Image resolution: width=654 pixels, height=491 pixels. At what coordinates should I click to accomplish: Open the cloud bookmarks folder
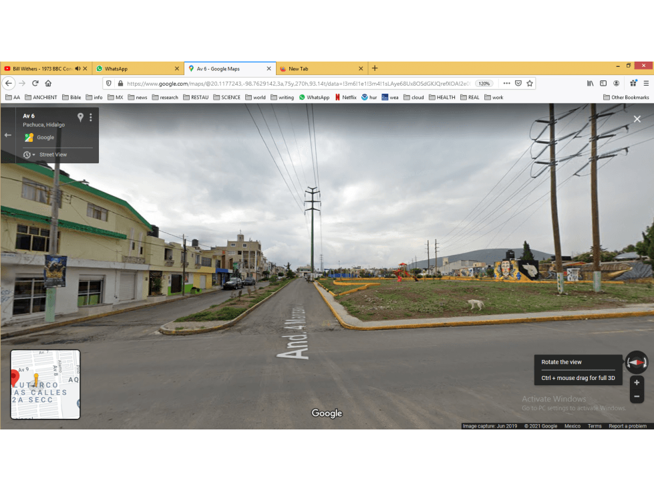[414, 97]
